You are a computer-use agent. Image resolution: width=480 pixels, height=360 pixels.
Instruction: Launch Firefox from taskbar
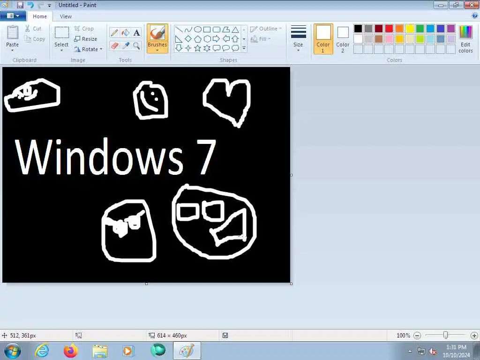point(71,351)
